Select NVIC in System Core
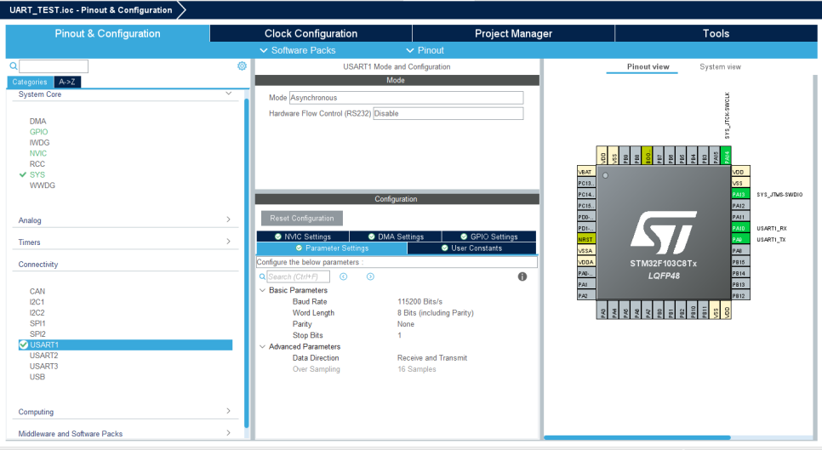The width and height of the screenshot is (822, 450). 38,153
